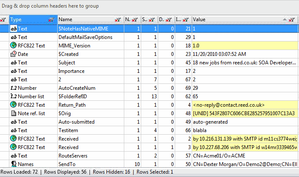Open the filter dropdown on the D. column
The image size is (299, 177).
point(169,20)
